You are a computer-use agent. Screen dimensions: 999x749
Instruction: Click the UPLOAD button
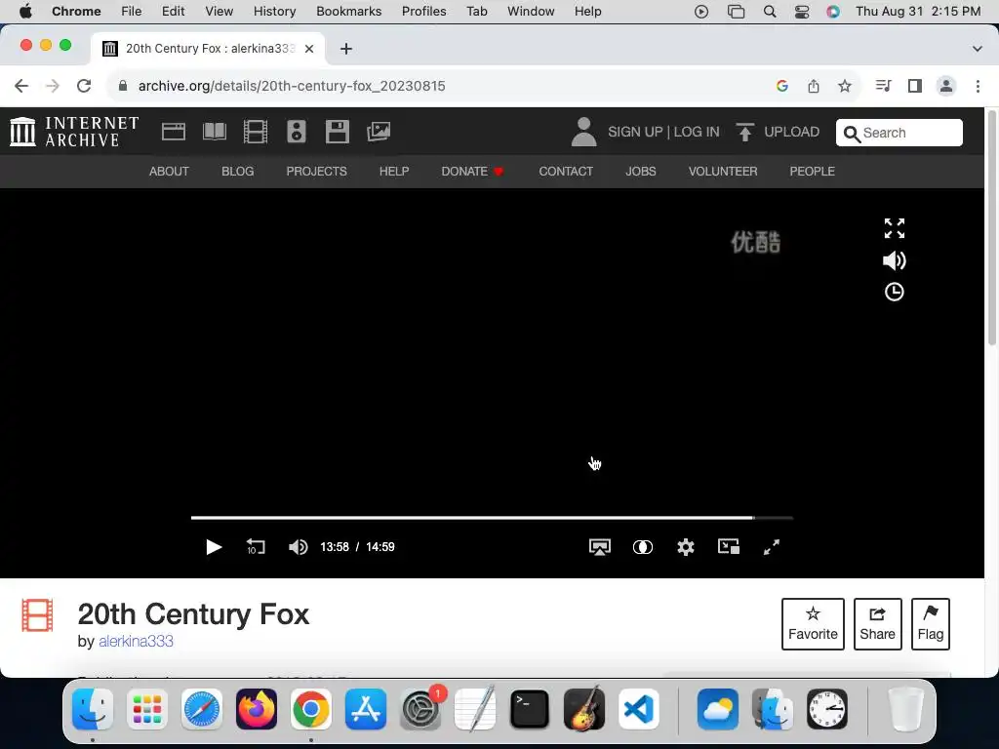coord(778,132)
